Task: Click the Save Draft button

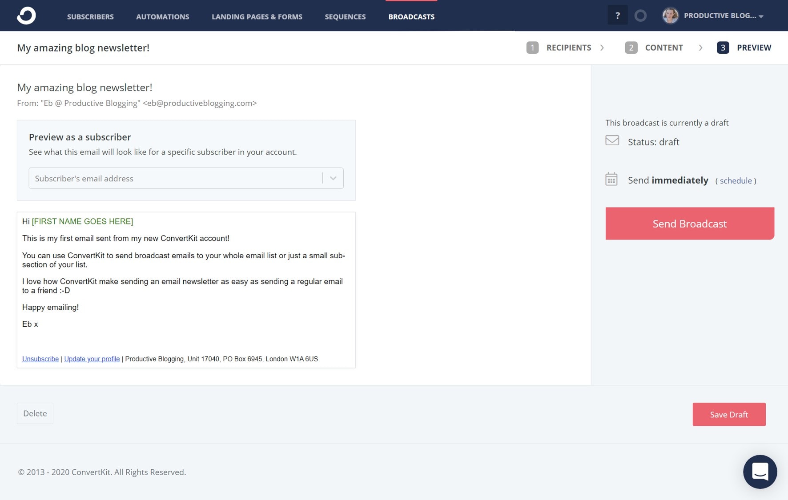Action: [729, 414]
